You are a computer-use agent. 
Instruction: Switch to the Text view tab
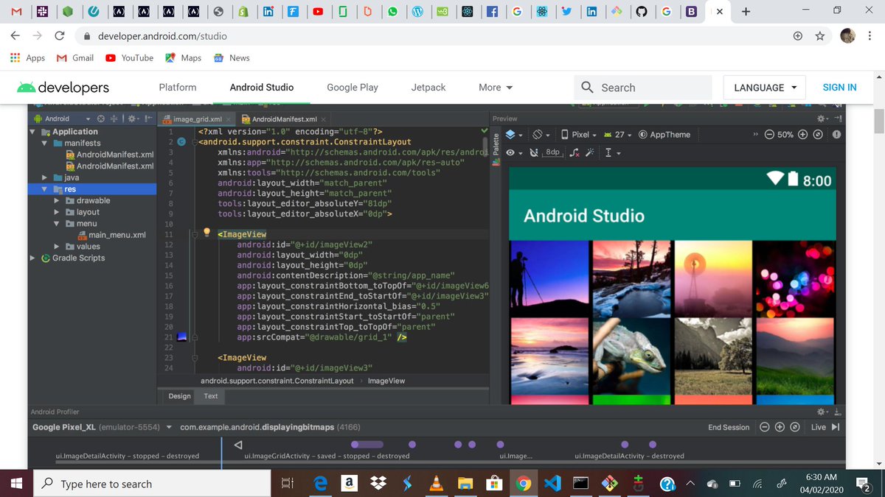coord(211,396)
